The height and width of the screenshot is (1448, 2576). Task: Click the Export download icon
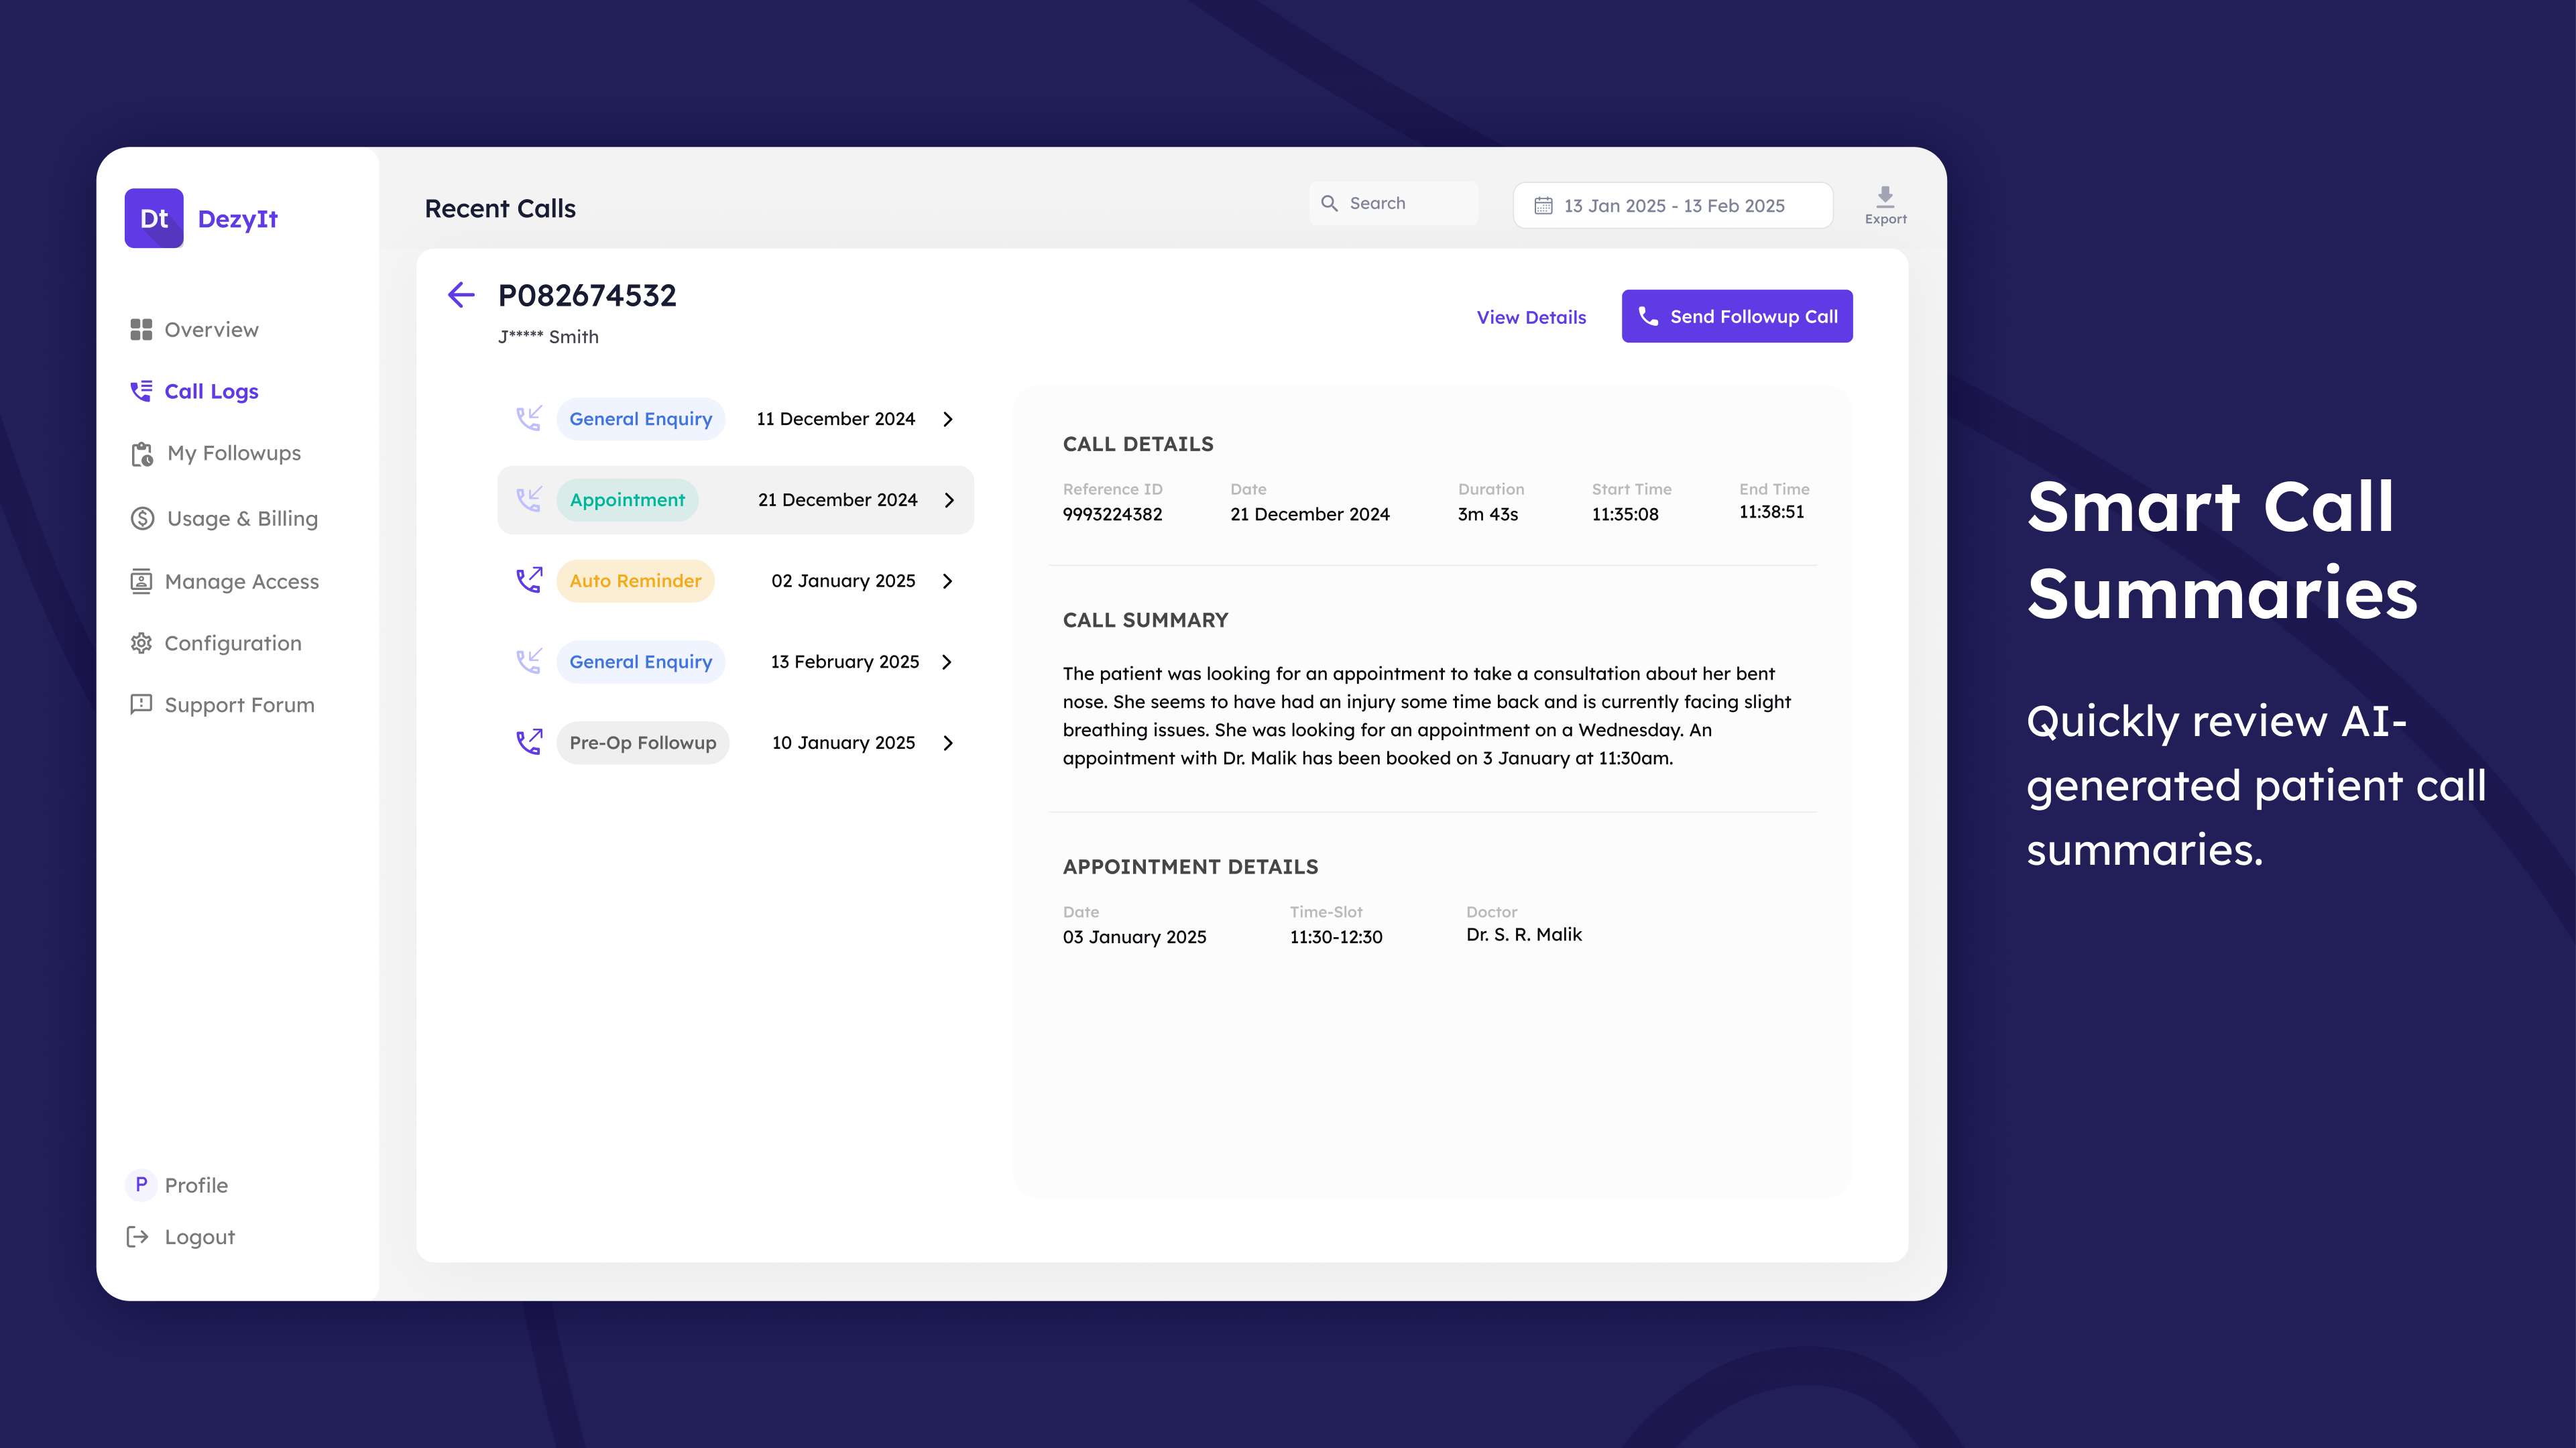pos(1885,196)
